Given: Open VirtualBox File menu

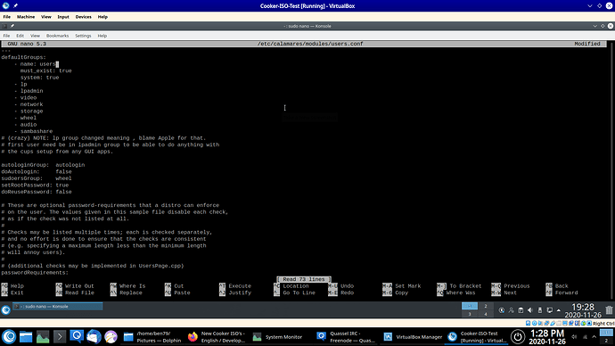Looking at the screenshot, I should tap(6, 17).
